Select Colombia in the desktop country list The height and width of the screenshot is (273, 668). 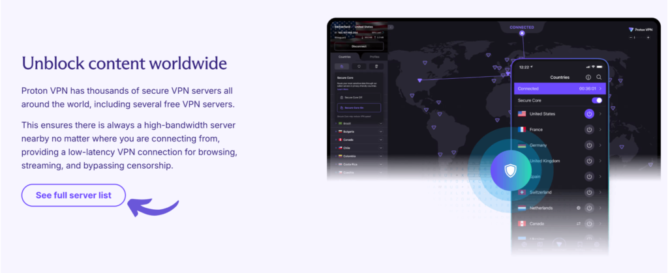(359, 156)
